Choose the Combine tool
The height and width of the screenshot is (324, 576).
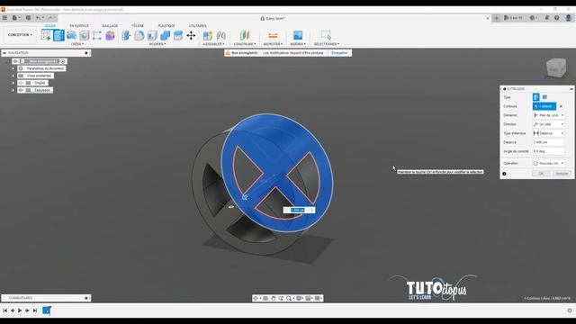[x=166, y=35]
